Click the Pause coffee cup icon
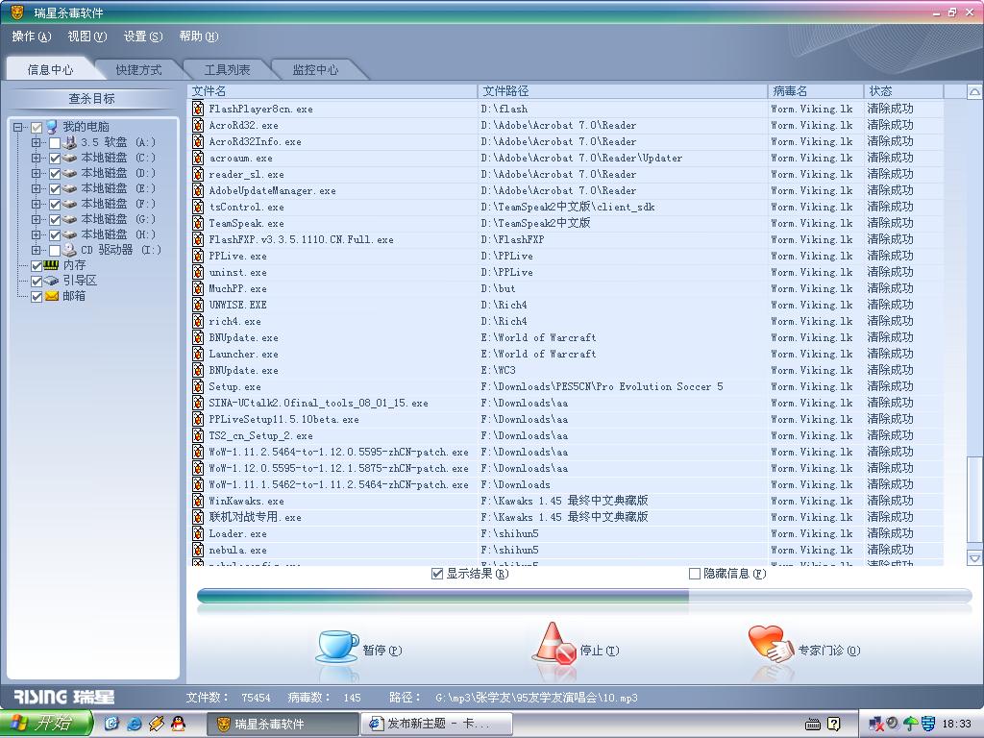Image resolution: width=984 pixels, height=738 pixels. pos(337,647)
